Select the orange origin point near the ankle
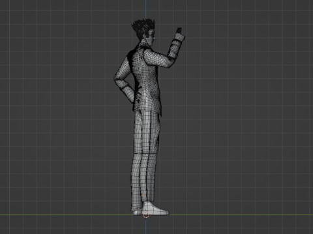Viewport: 313px width, 234px height. point(143,195)
